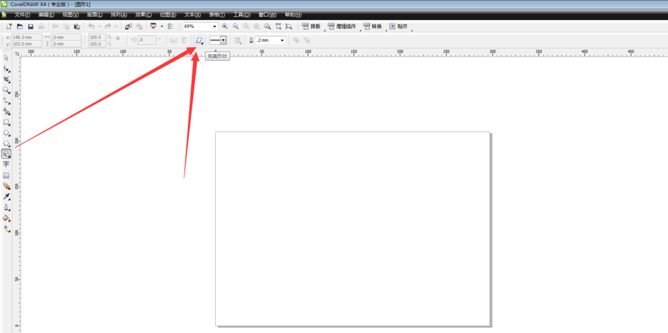Image resolution: width=668 pixels, height=333 pixels.
Task: Click the x position field 148.5 mm
Action: 27,37
